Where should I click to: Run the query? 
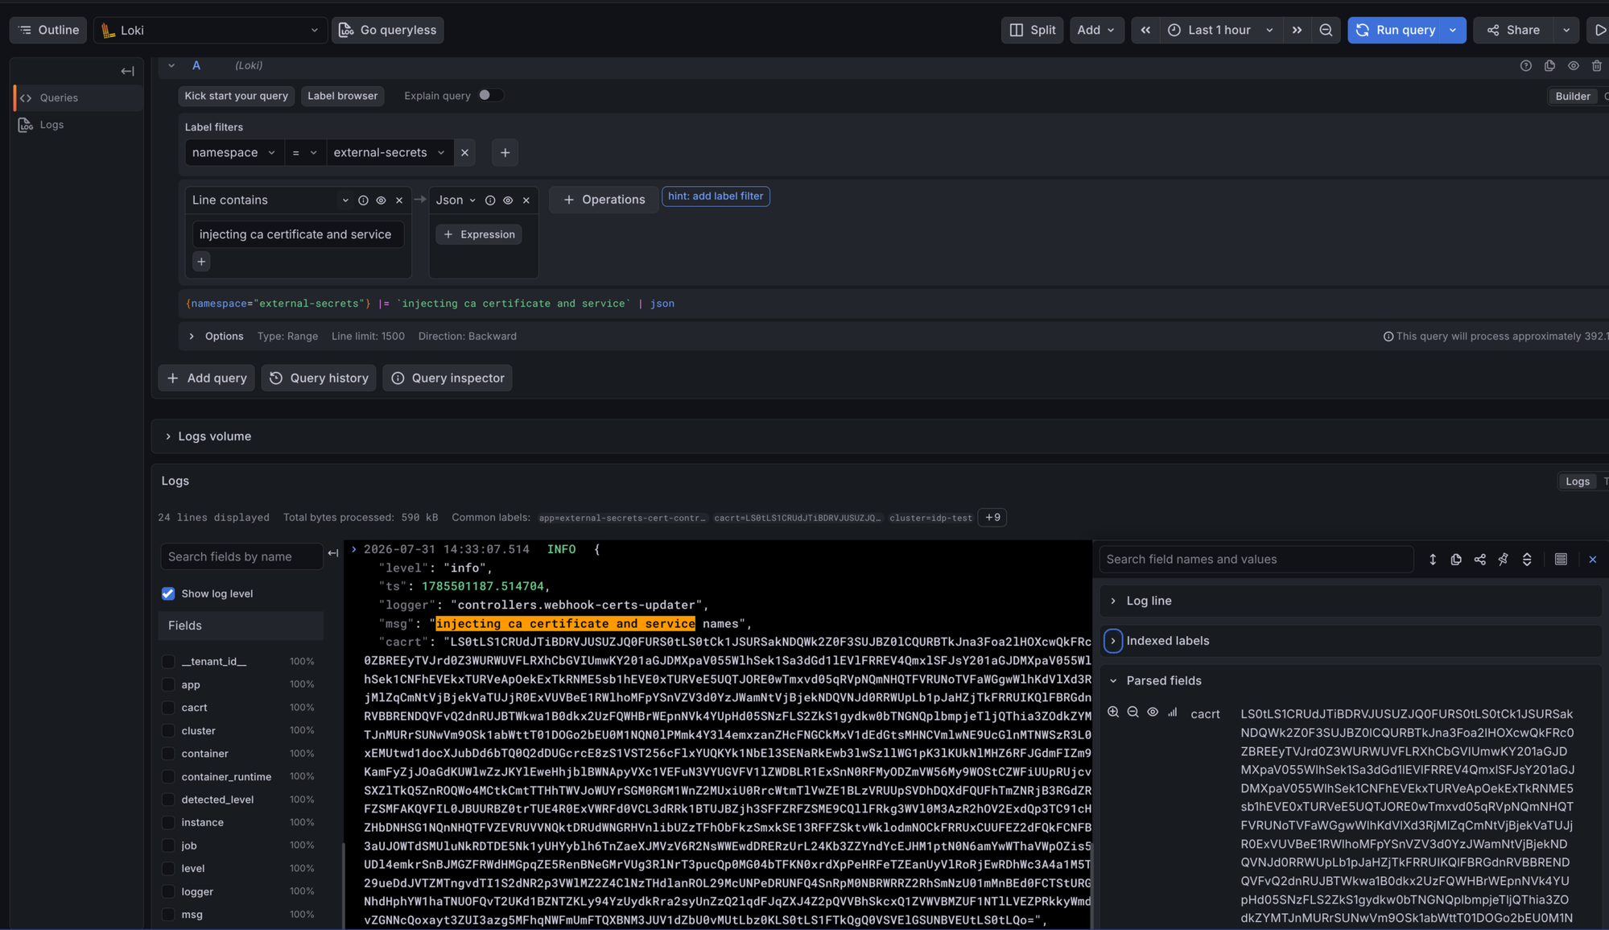1397,30
